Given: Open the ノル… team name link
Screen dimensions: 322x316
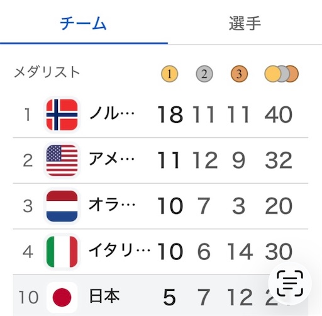Looking at the screenshot, I should (112, 114).
